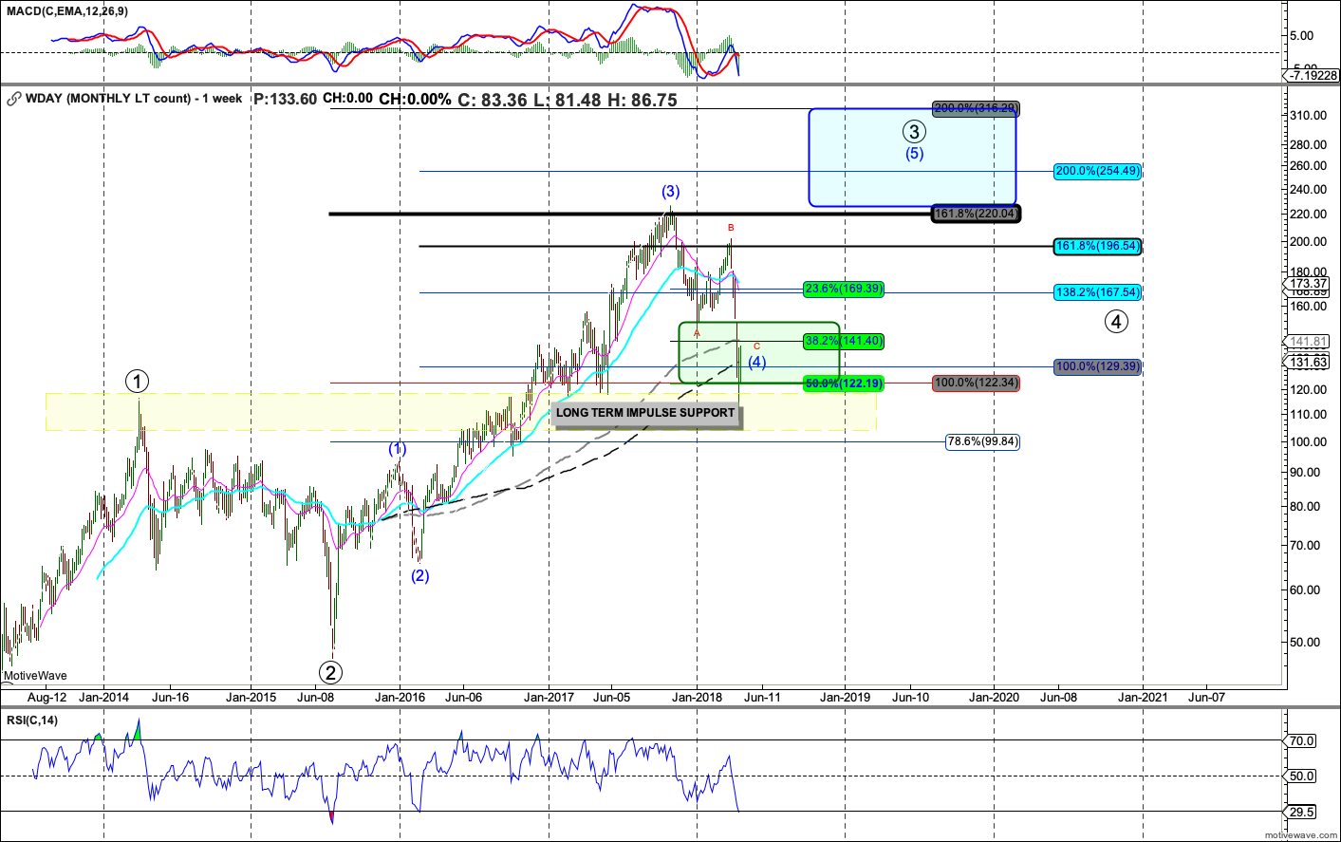The height and width of the screenshot is (842, 1341).
Task: Click the 161.8%(196.54) extension label
Action: [x=1098, y=246]
